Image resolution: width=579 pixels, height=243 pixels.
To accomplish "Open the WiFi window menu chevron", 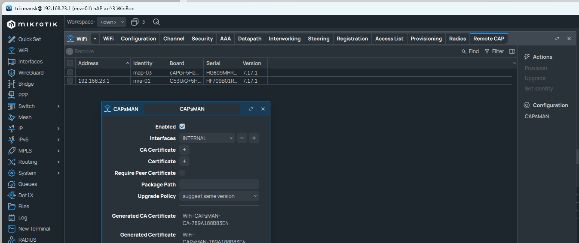I will click(95, 39).
